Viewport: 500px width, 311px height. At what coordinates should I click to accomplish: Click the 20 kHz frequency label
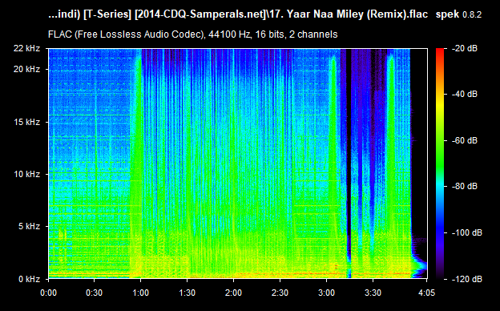(x=26, y=69)
